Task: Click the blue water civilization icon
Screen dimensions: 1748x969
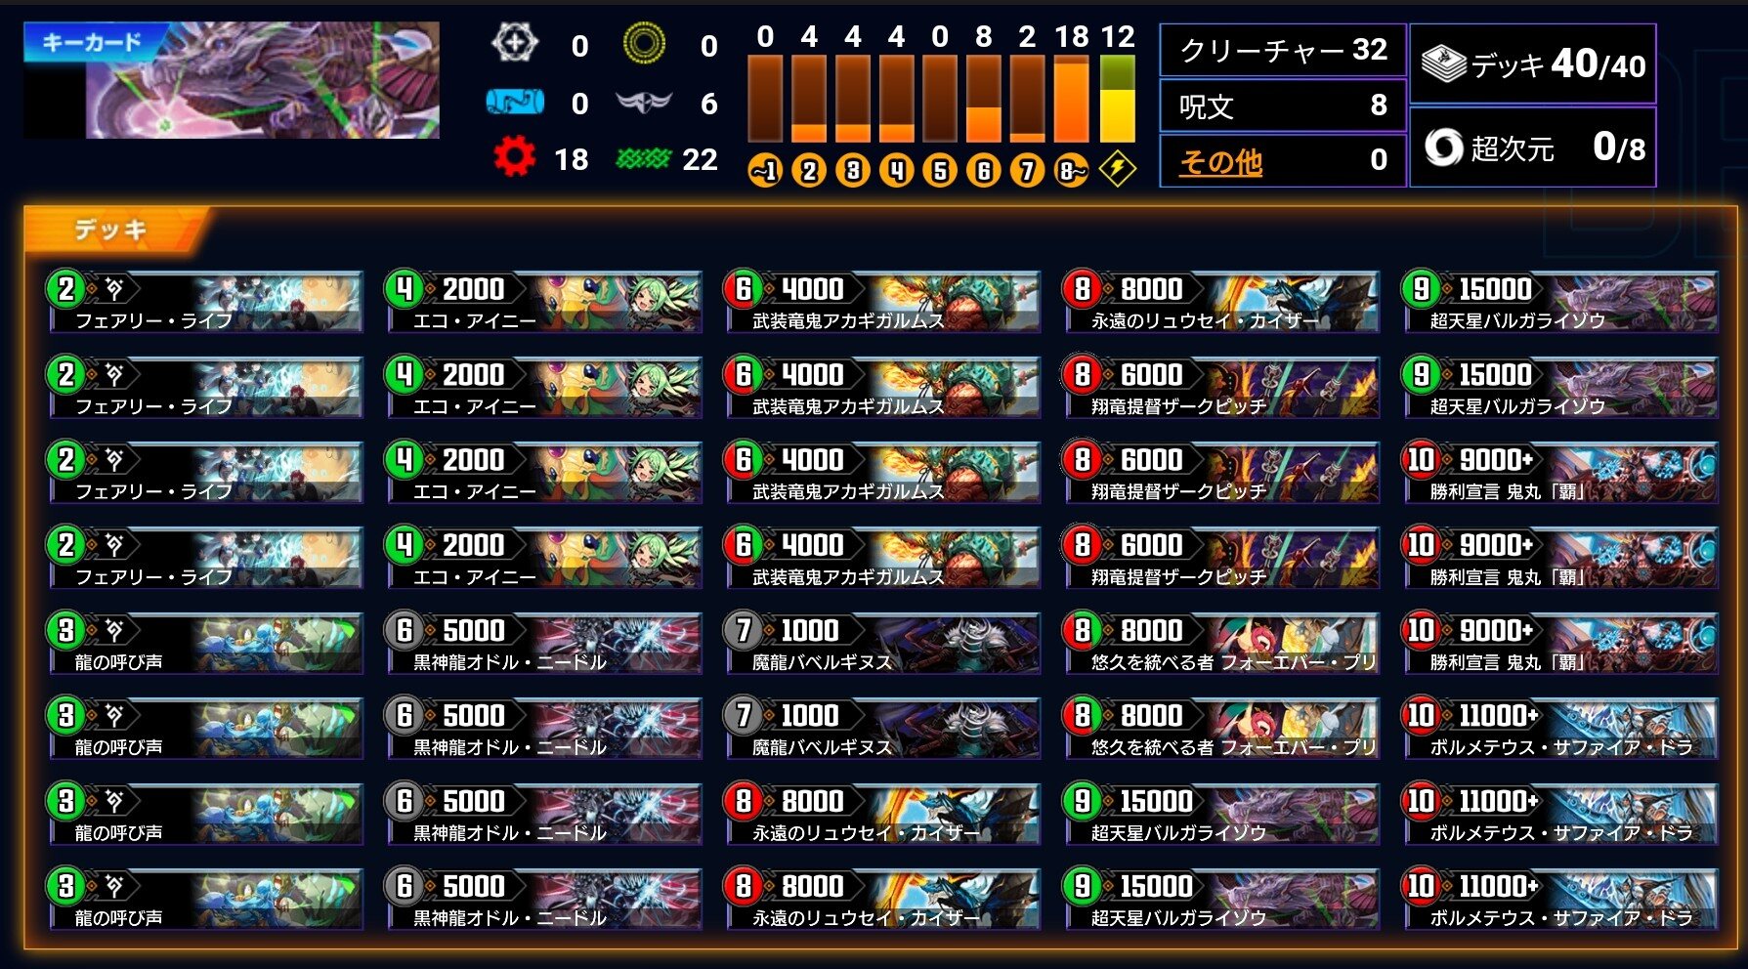Action: point(515,102)
